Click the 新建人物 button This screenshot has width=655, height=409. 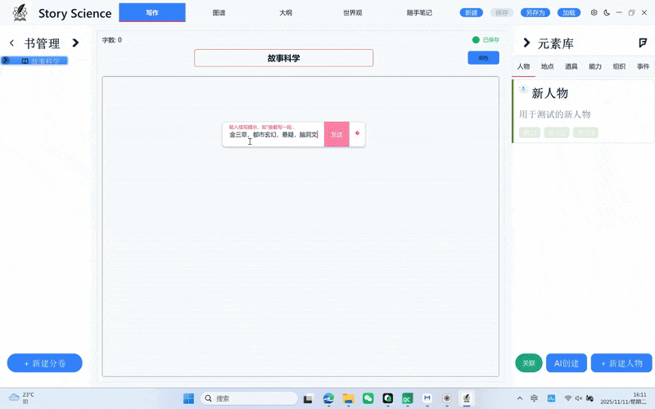[x=621, y=363]
